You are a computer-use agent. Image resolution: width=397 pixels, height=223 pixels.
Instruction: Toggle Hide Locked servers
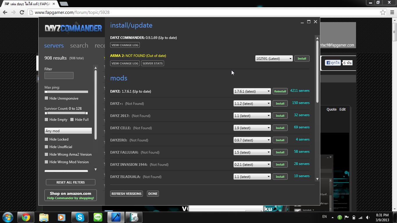pos(46,139)
